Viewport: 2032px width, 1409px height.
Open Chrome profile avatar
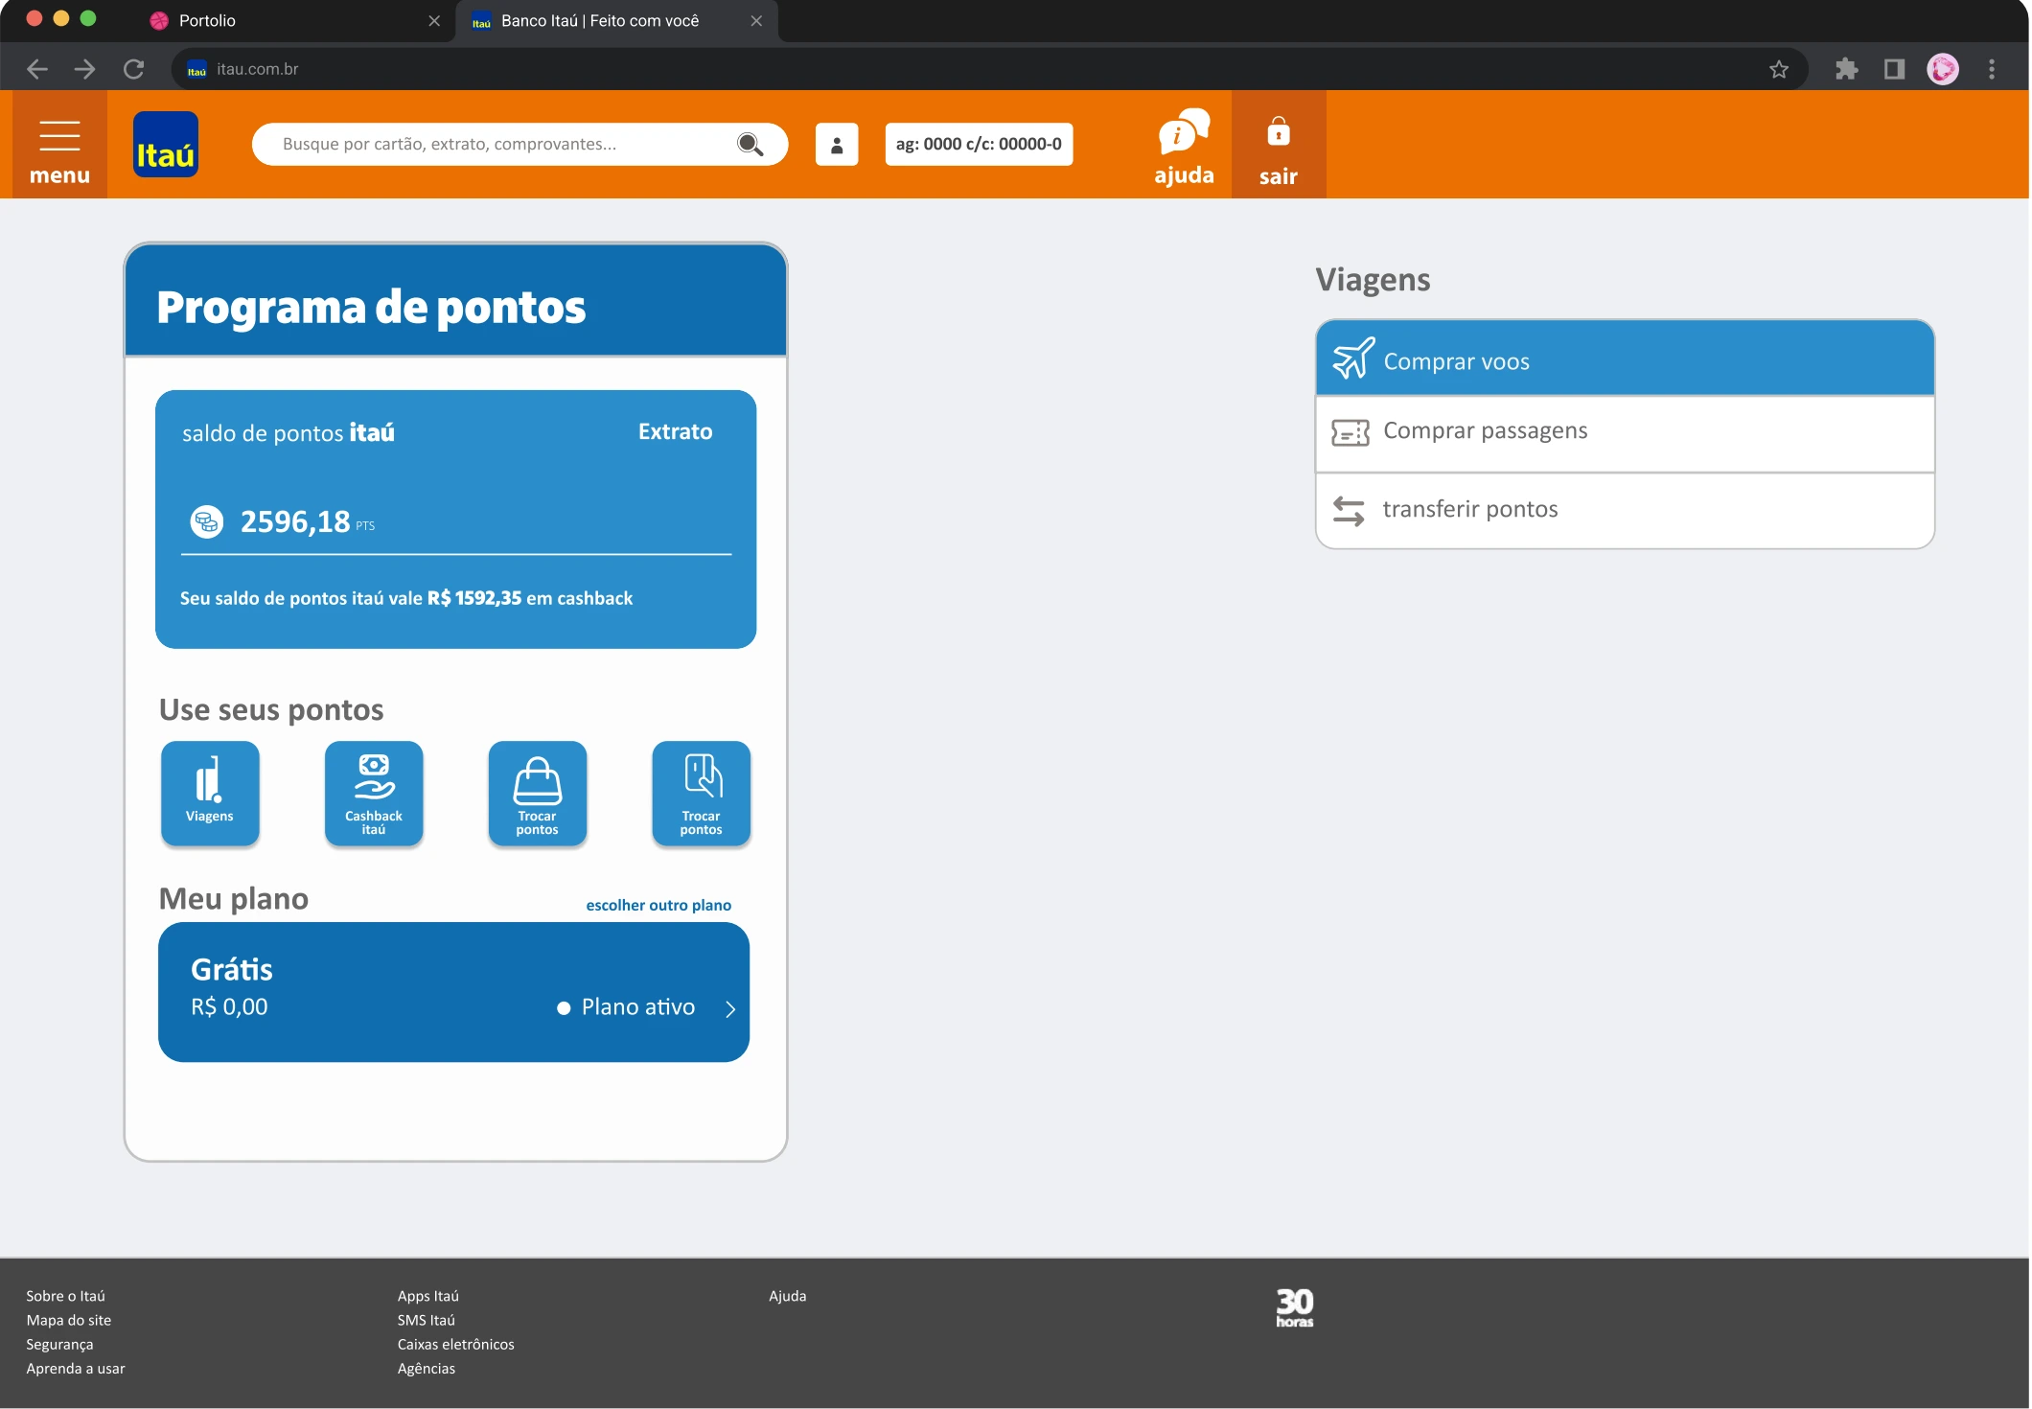point(1943,69)
